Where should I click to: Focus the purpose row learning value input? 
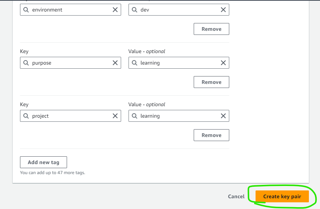179,63
